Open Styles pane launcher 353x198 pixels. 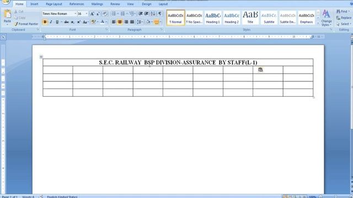click(331, 30)
